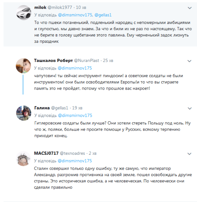Open @gellas1 mention in milok's reply
The image size is (197, 202).
click(x=103, y=15)
